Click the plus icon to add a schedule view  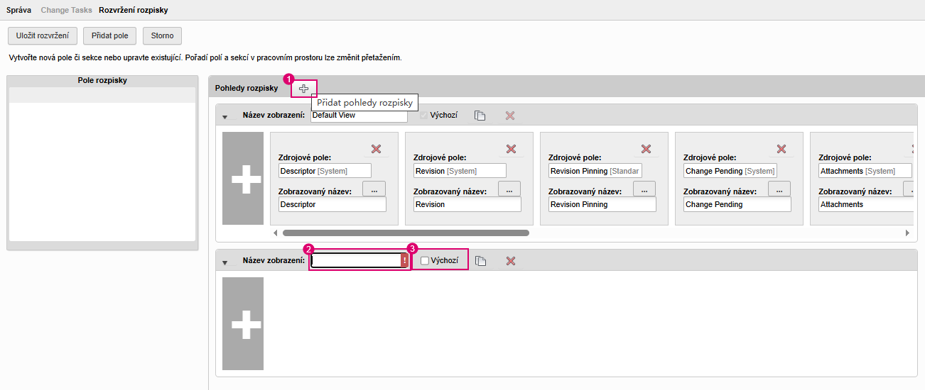[x=303, y=88]
